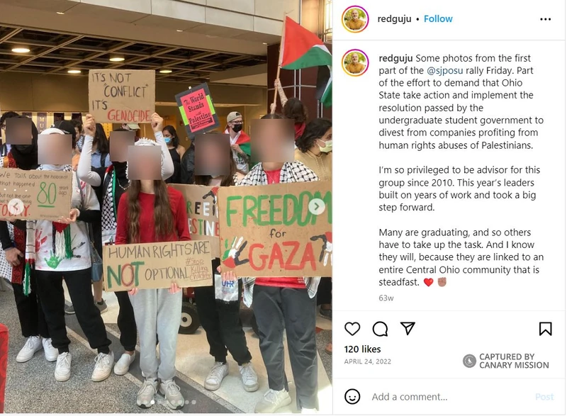Follow the redguju account
Screen dimensions: 567x416
438,19
